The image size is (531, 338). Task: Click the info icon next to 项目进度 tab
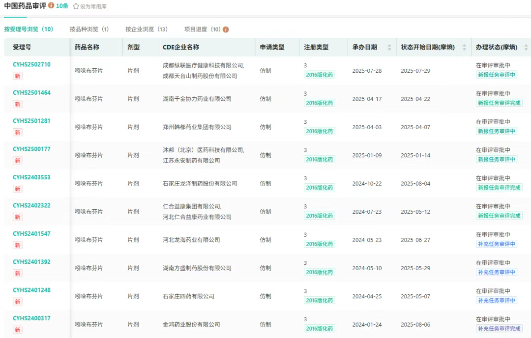click(226, 29)
